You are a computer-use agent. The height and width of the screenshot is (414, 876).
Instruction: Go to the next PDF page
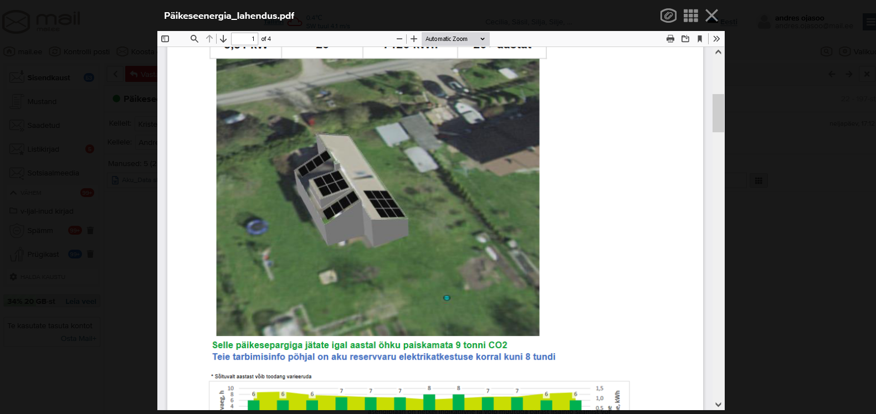(223, 39)
